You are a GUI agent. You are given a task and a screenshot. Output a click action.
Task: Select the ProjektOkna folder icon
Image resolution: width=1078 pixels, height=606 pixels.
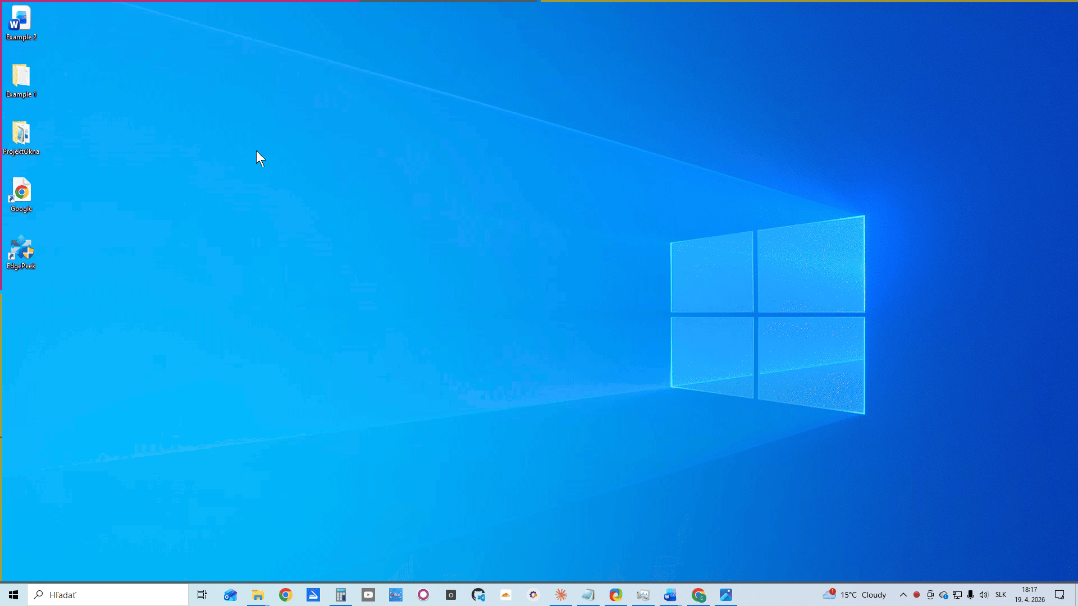pyautogui.click(x=21, y=138)
